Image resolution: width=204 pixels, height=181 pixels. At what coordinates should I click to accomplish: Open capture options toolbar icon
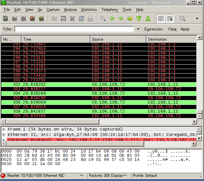pos(15,19)
